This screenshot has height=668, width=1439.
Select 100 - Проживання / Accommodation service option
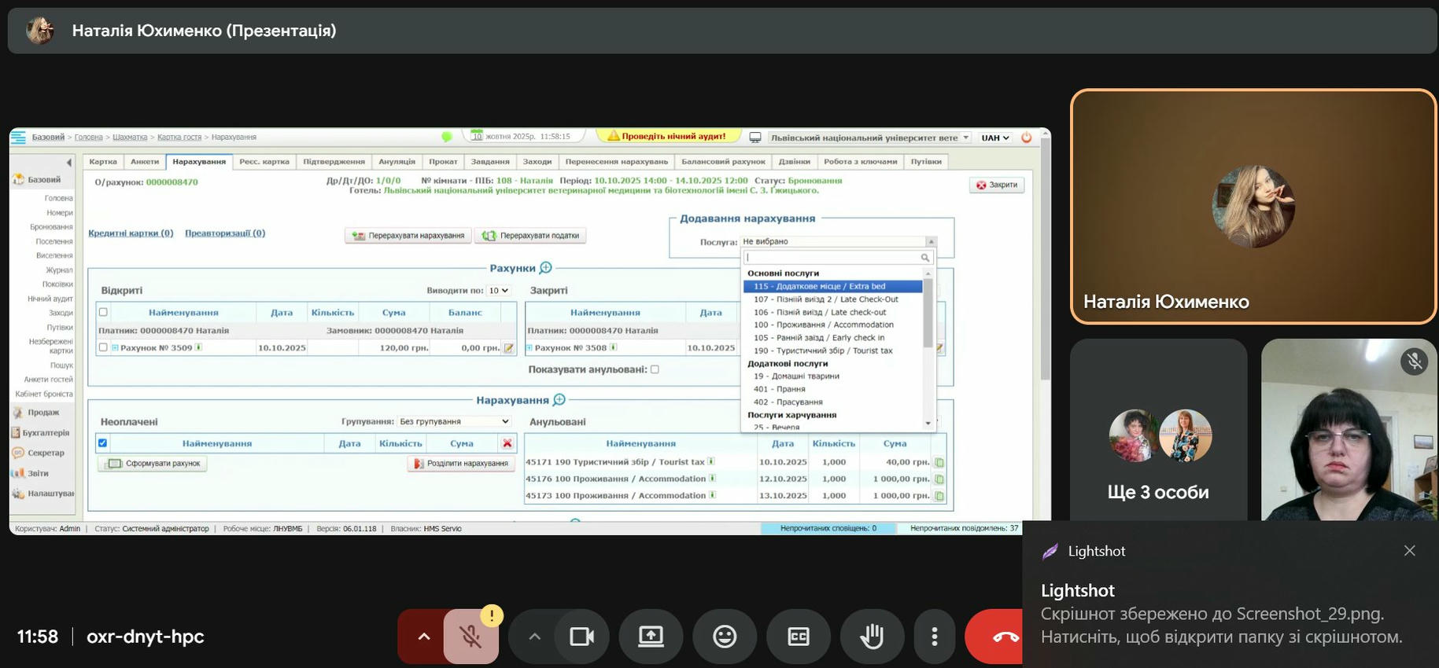(x=823, y=325)
